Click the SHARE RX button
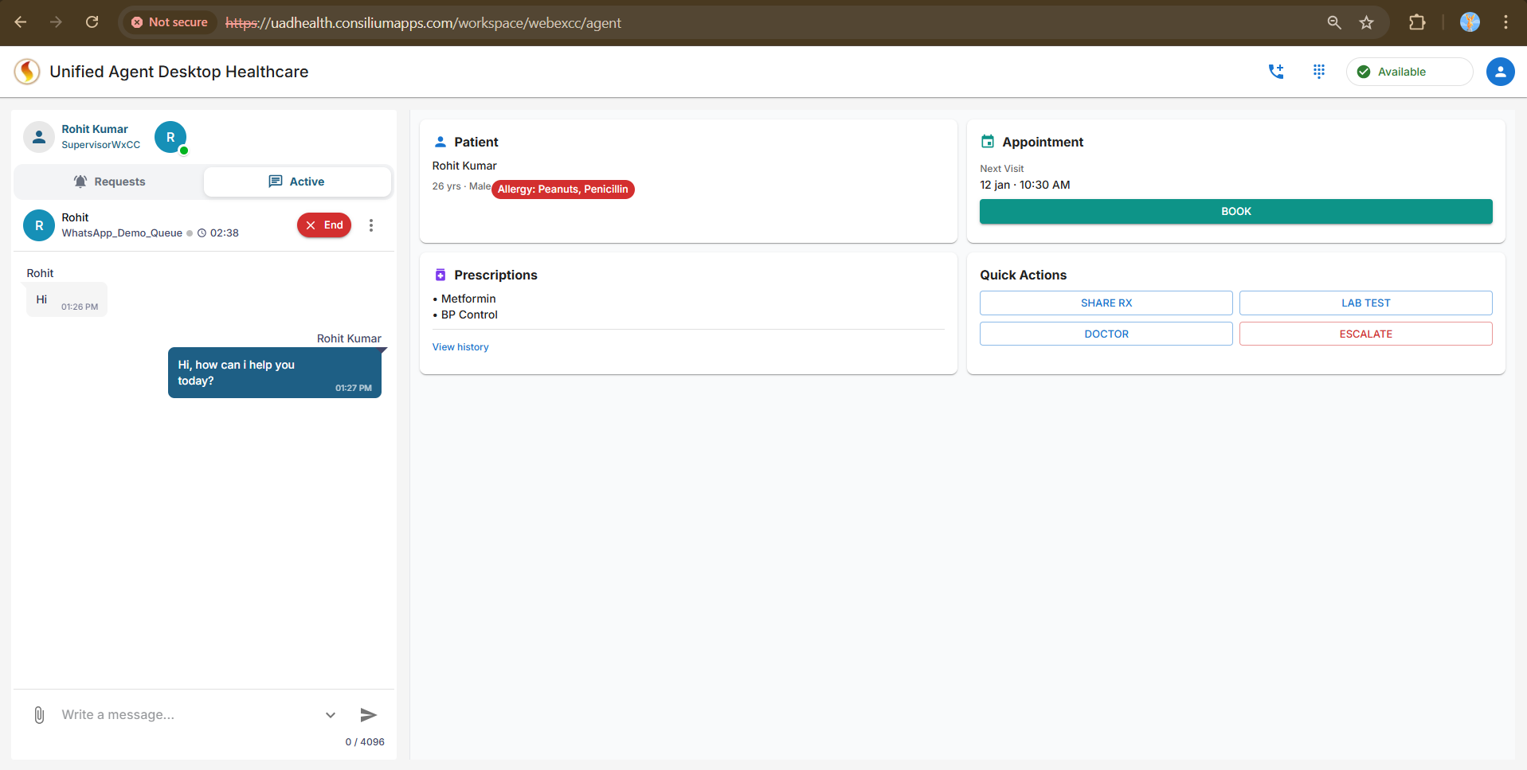Image resolution: width=1527 pixels, height=770 pixels. click(x=1106, y=303)
